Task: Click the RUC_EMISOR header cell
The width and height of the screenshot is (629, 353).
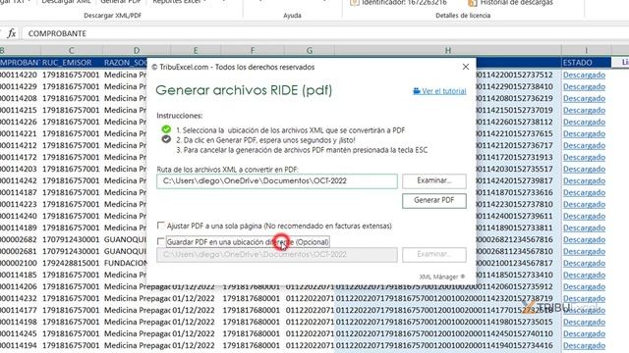Action: 72,63
